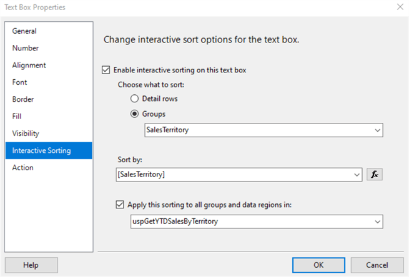Expand the SalesTerritory groups dropdown
The width and height of the screenshot is (409, 277).
coord(377,130)
